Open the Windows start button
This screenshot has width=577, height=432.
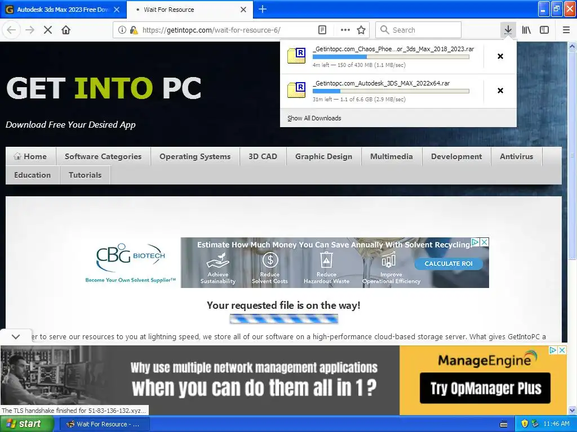click(27, 424)
